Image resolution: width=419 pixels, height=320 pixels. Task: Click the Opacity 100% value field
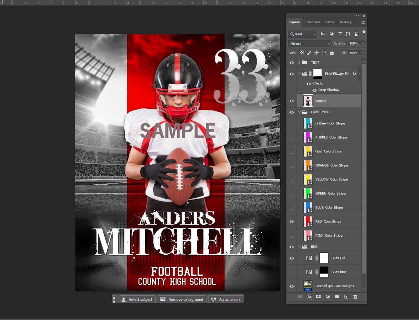coord(354,43)
